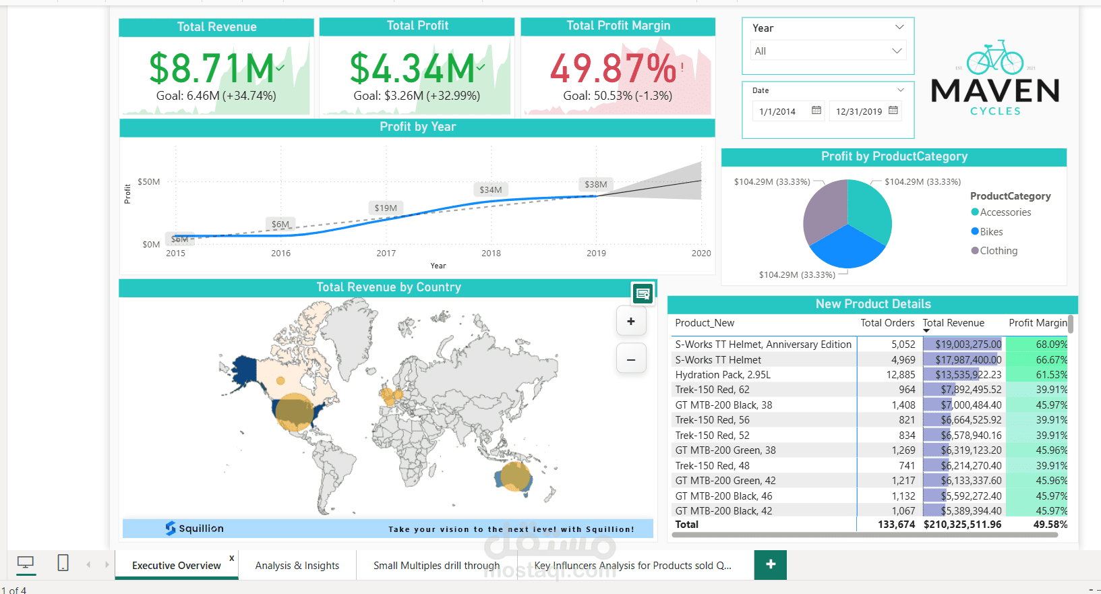Zoom in on the revenue map
Viewport: 1101px width, 594px height.
pyautogui.click(x=631, y=322)
